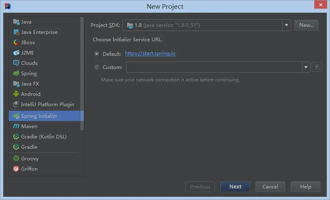330x200 pixels.
Task: Pick Gradle (Kotlin DSL) project type
Action: [x=44, y=136]
